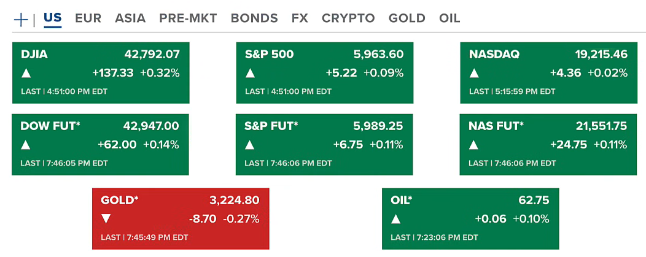Click the OIL up arrow icon

pos(396,219)
